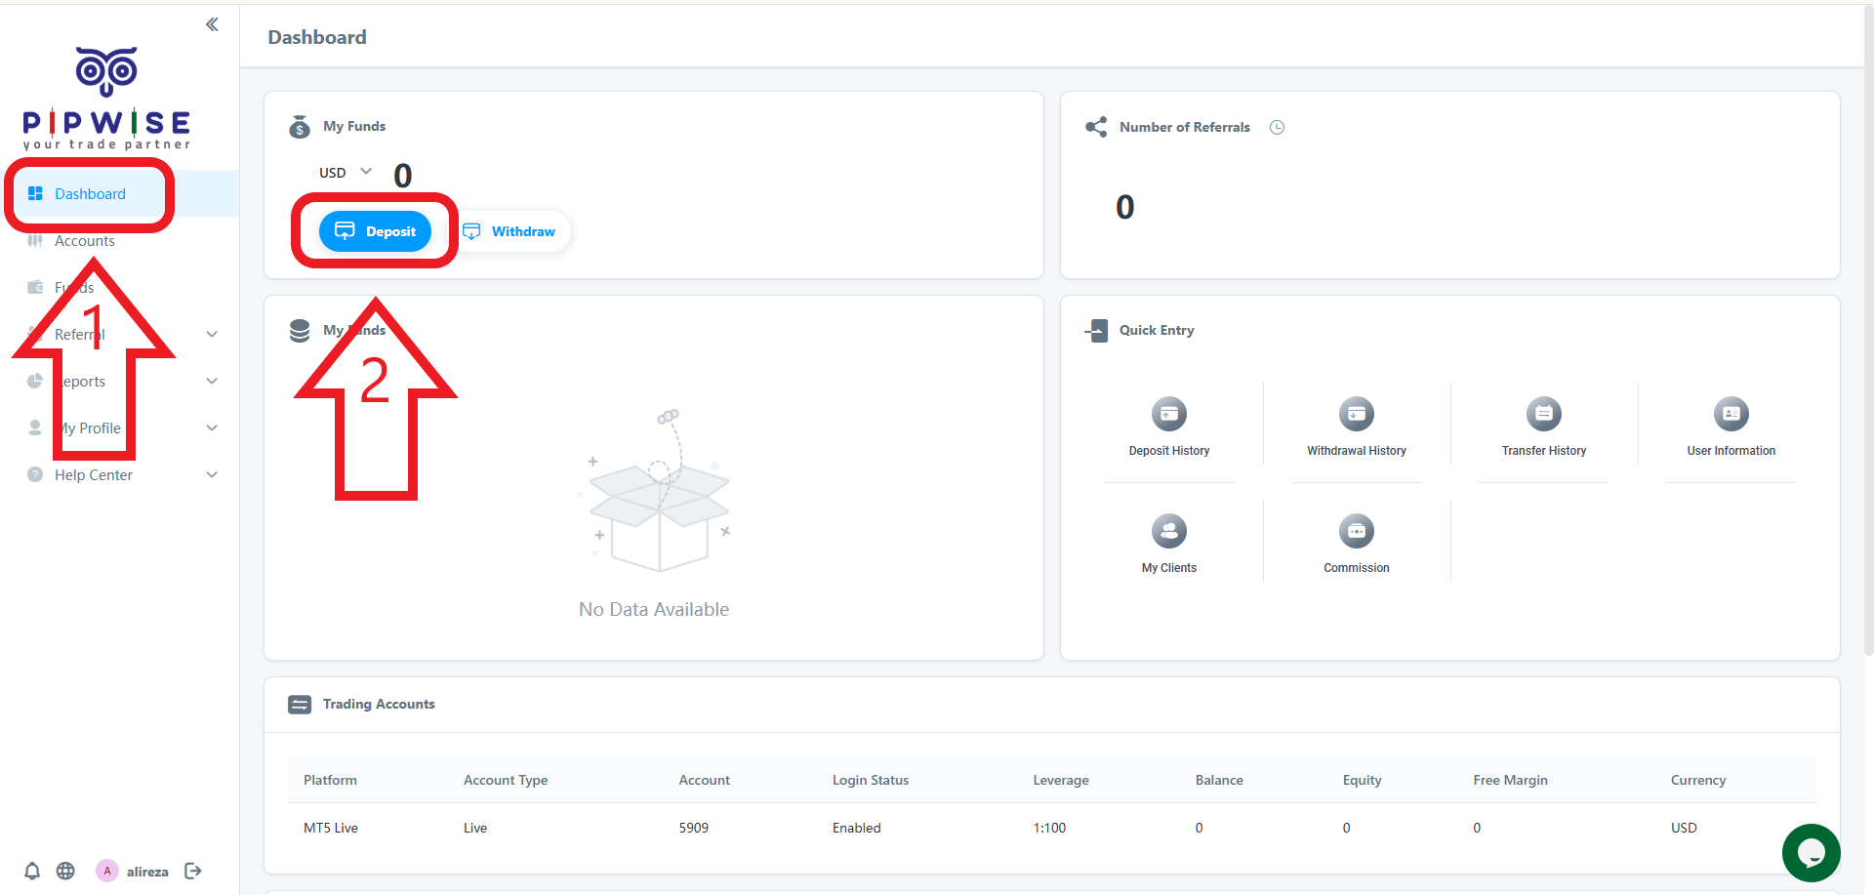Collapse the sidebar with double chevron icon
This screenshot has height=895, width=1874.
(x=212, y=24)
